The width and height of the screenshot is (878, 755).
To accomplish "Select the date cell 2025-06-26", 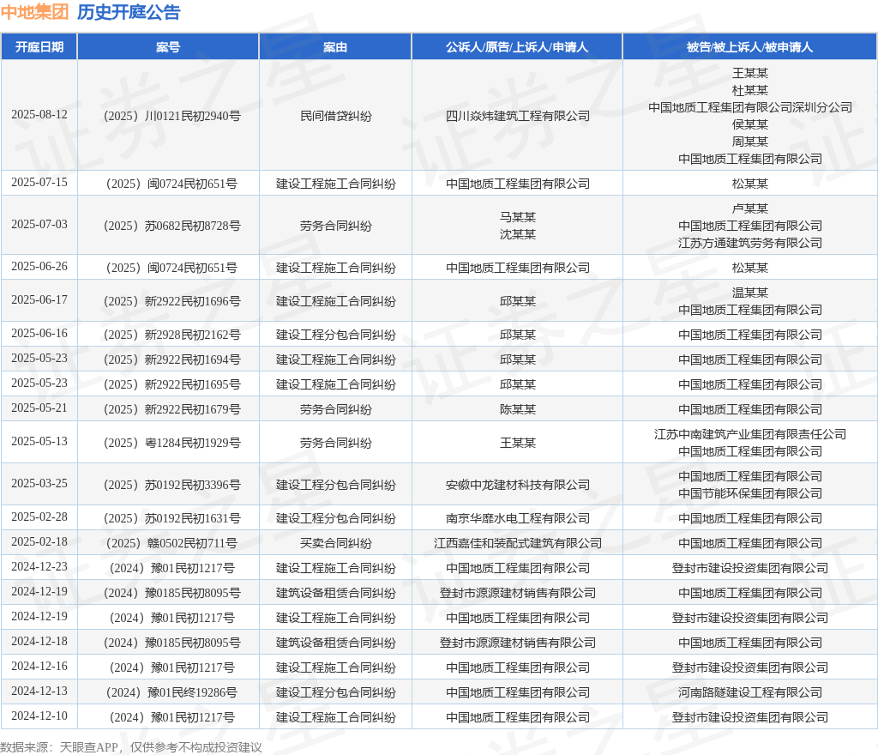I will point(39,267).
